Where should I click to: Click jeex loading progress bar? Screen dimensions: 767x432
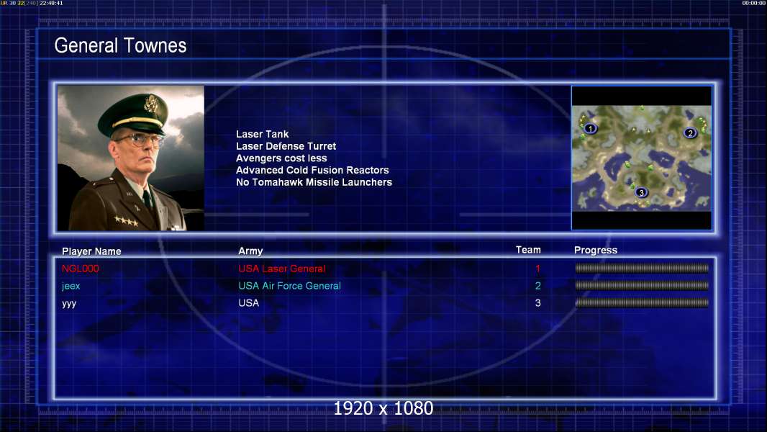click(x=642, y=285)
